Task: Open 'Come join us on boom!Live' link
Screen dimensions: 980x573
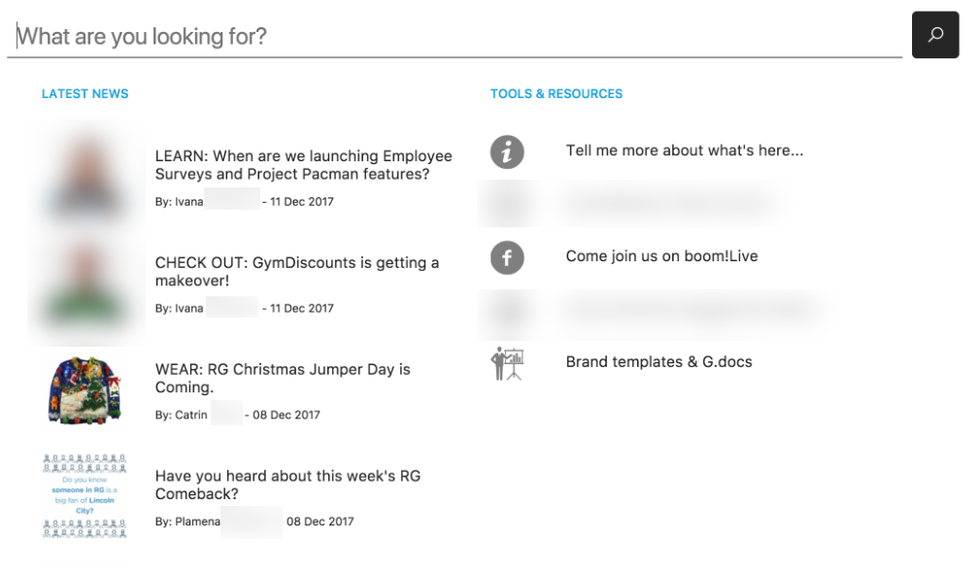Action: [x=661, y=256]
